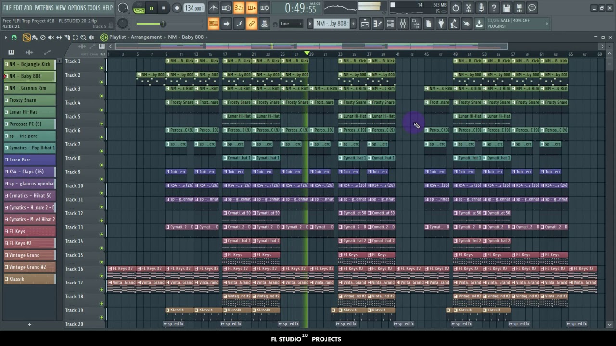Expand the arrow left of pattern selector

pyautogui.click(x=310, y=24)
